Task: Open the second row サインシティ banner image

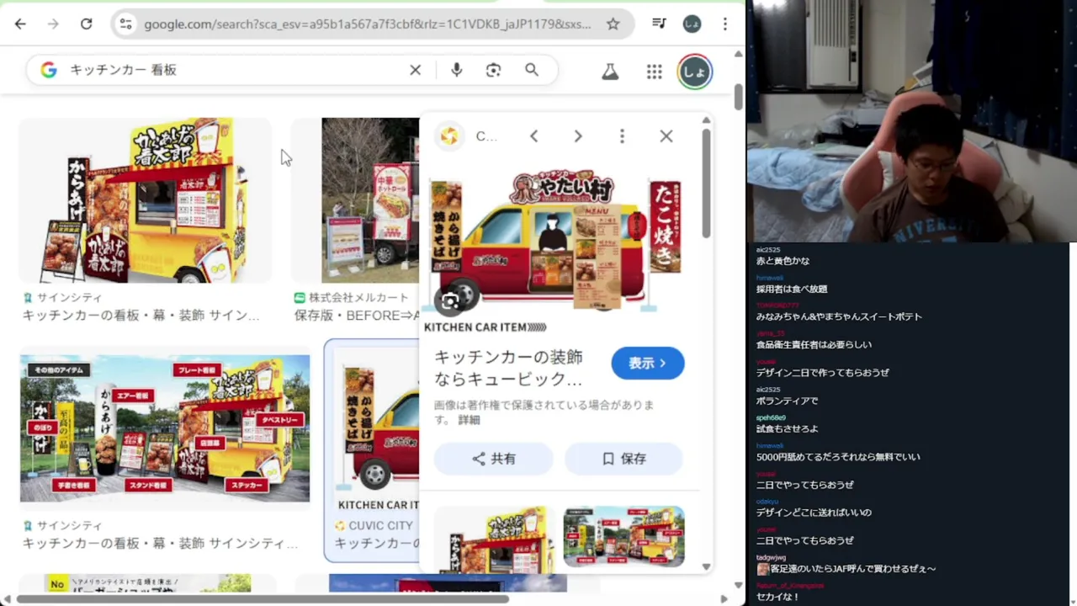Action: [x=165, y=428]
